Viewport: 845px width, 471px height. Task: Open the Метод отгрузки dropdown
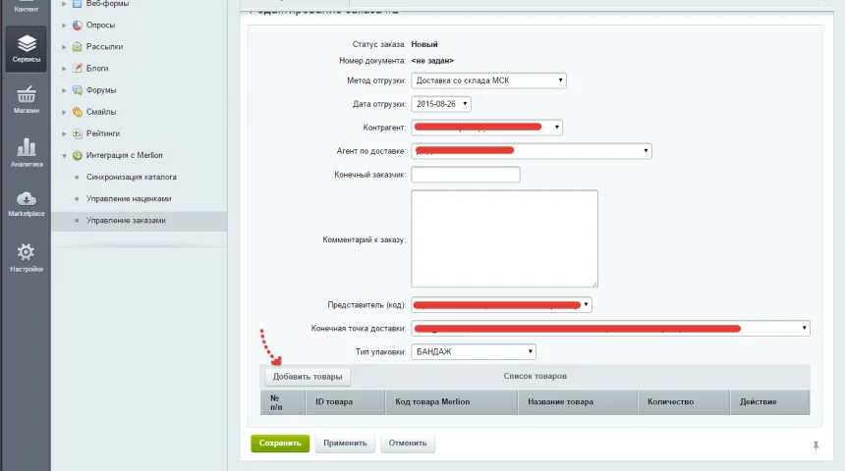(x=488, y=80)
